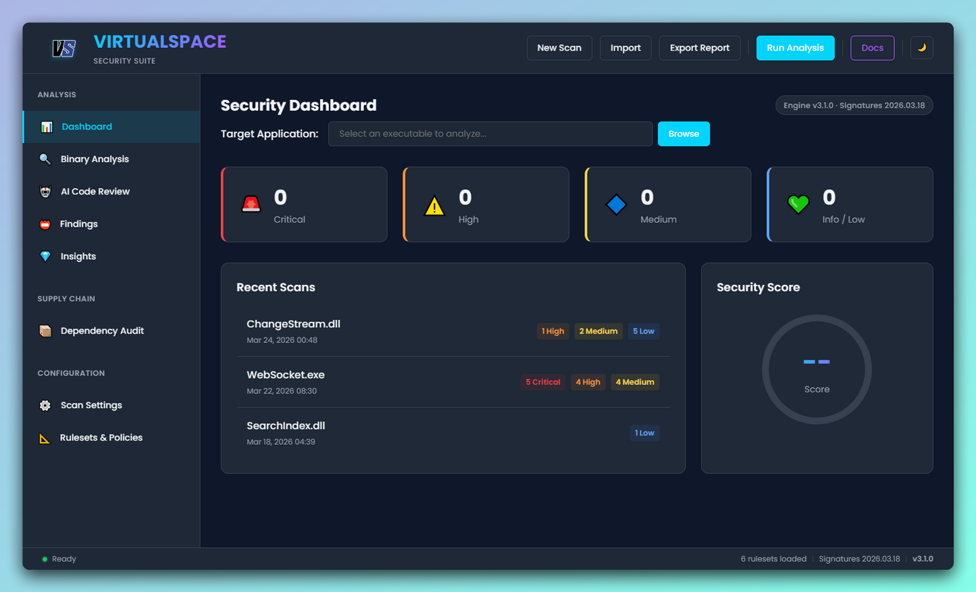Click the Findings siren icon in sidebar
The height and width of the screenshot is (592, 976).
click(45, 223)
